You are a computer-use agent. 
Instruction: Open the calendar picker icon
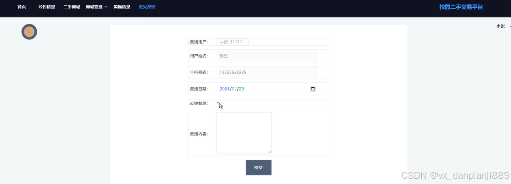[313, 89]
